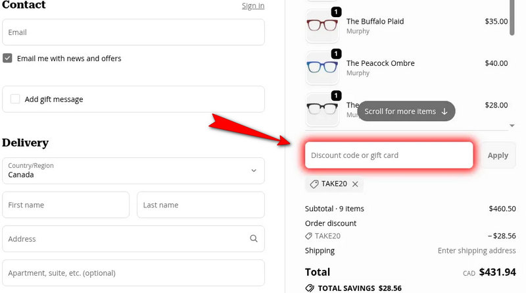Click the address search magnifier icon
Screen dimensions: 526x293
point(254,239)
